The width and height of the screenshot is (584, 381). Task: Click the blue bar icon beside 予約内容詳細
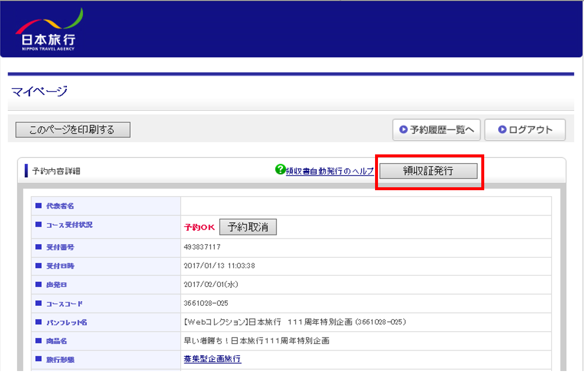click(x=26, y=171)
